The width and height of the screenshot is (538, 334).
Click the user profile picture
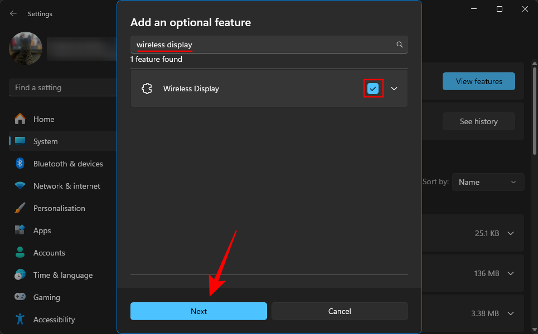point(26,48)
